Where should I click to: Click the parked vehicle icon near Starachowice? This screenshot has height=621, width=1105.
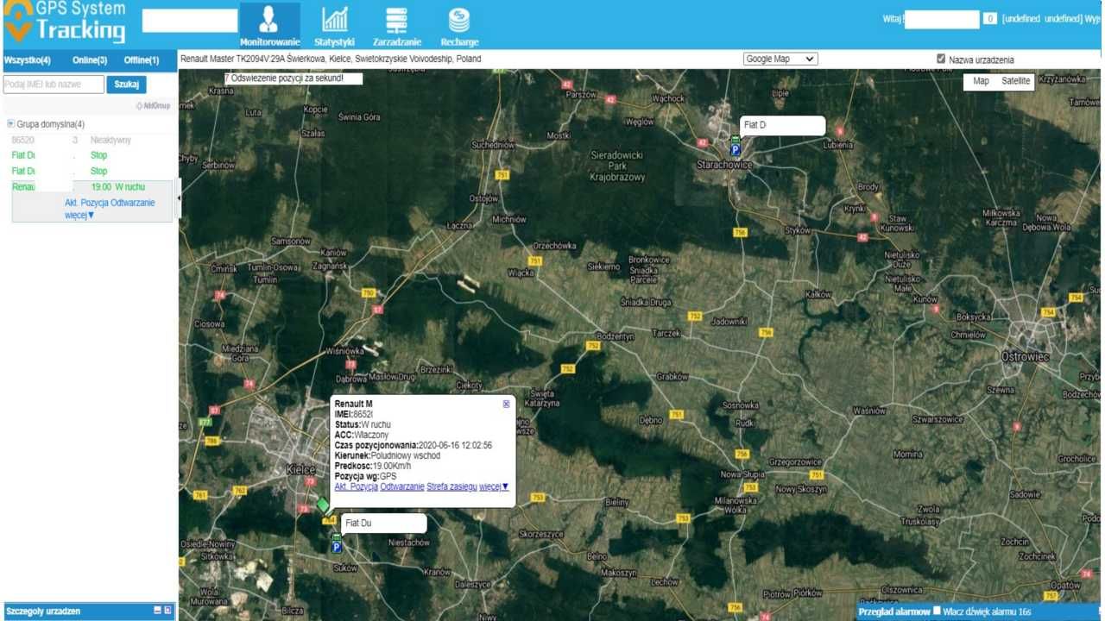[736, 147]
